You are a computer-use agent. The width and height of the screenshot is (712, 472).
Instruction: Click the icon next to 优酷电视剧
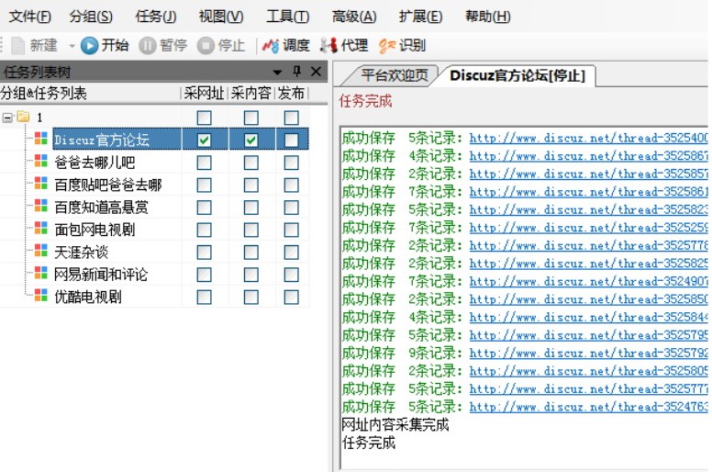coord(41,296)
